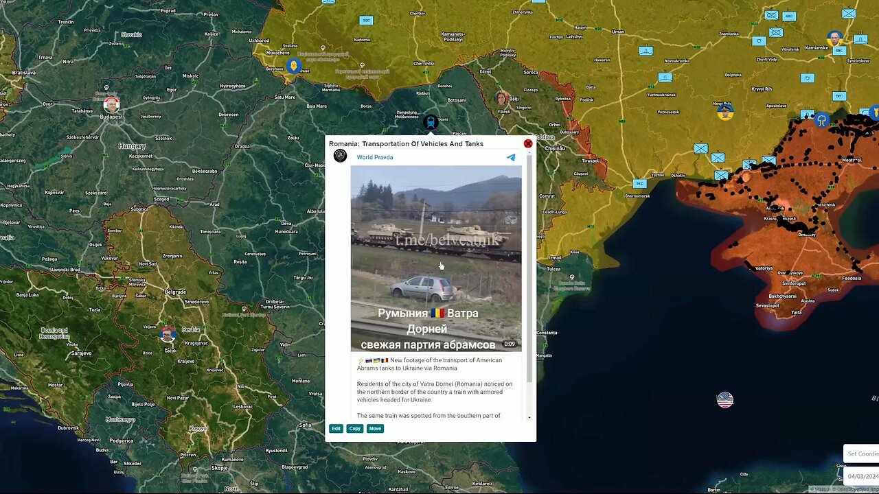Select crossed unit marker in top right corner
This screenshot has height=494, width=879.
click(849, 14)
